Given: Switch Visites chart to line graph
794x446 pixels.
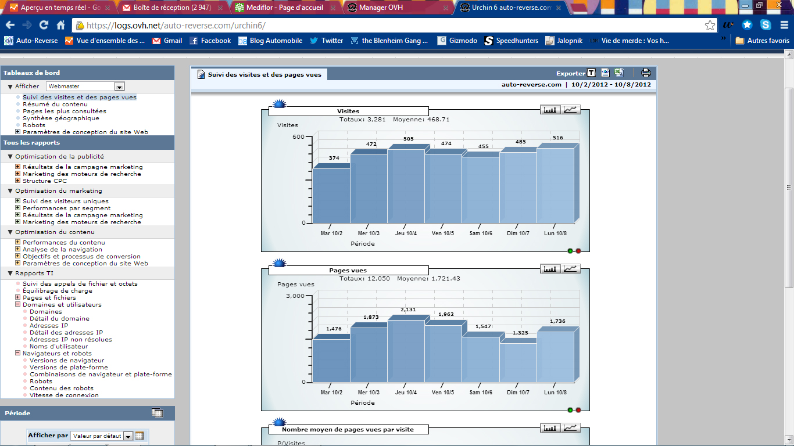Looking at the screenshot, I should tap(571, 109).
